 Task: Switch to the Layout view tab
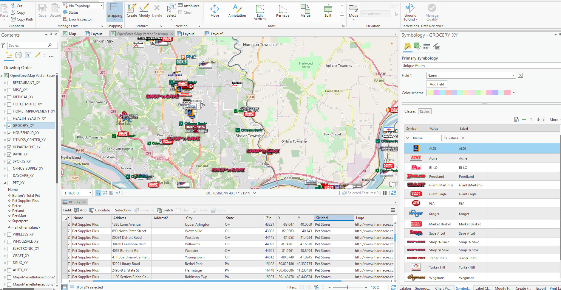click(94, 34)
